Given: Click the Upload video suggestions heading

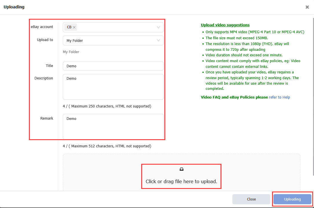Looking at the screenshot, I should pos(225,25).
